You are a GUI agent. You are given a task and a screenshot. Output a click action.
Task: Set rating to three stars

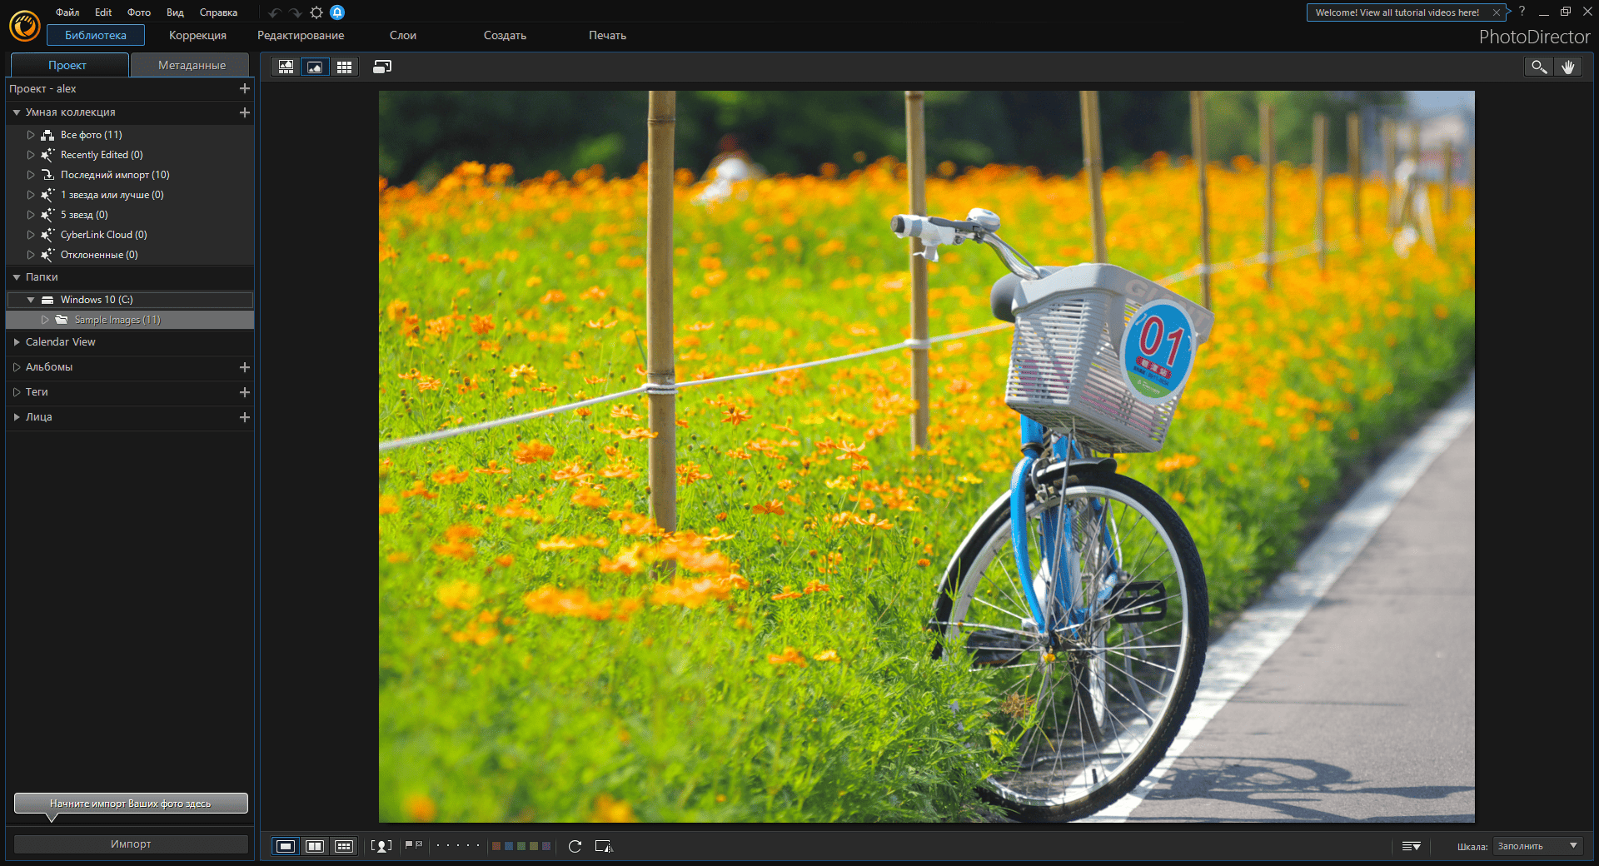point(458,845)
